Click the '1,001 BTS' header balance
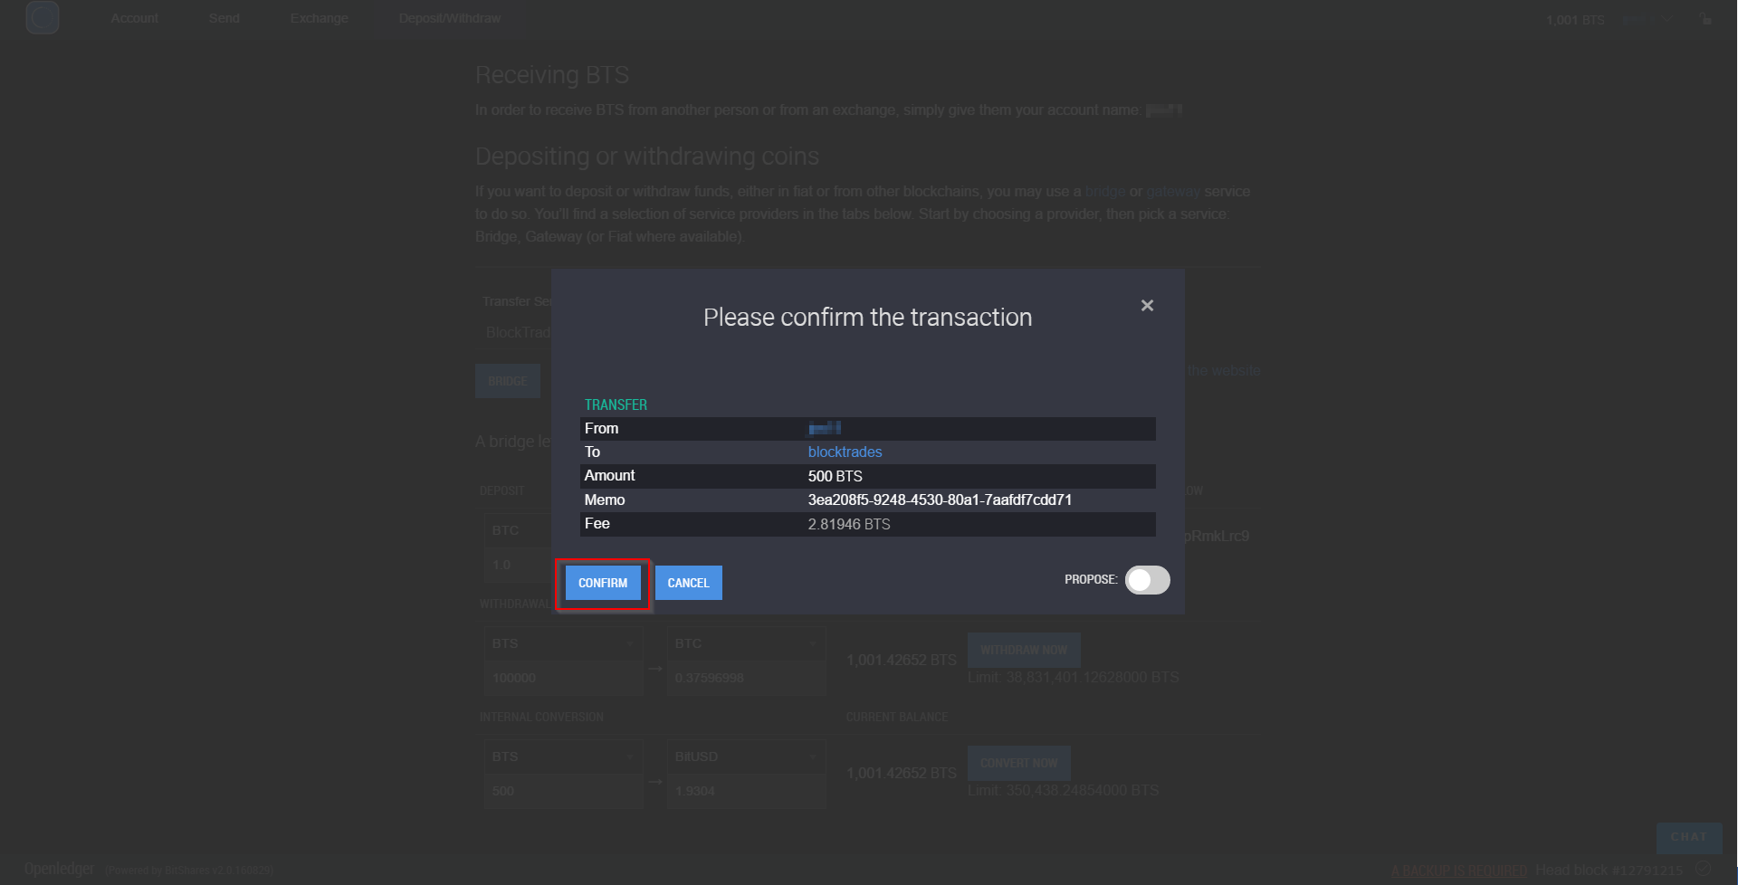Image resolution: width=1738 pixels, height=885 pixels. [1575, 20]
